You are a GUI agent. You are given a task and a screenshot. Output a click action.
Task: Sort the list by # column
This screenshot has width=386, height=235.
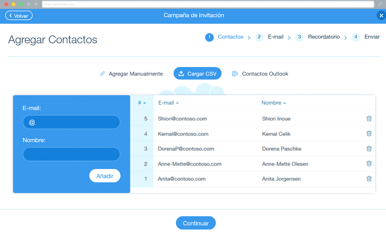[x=142, y=103]
